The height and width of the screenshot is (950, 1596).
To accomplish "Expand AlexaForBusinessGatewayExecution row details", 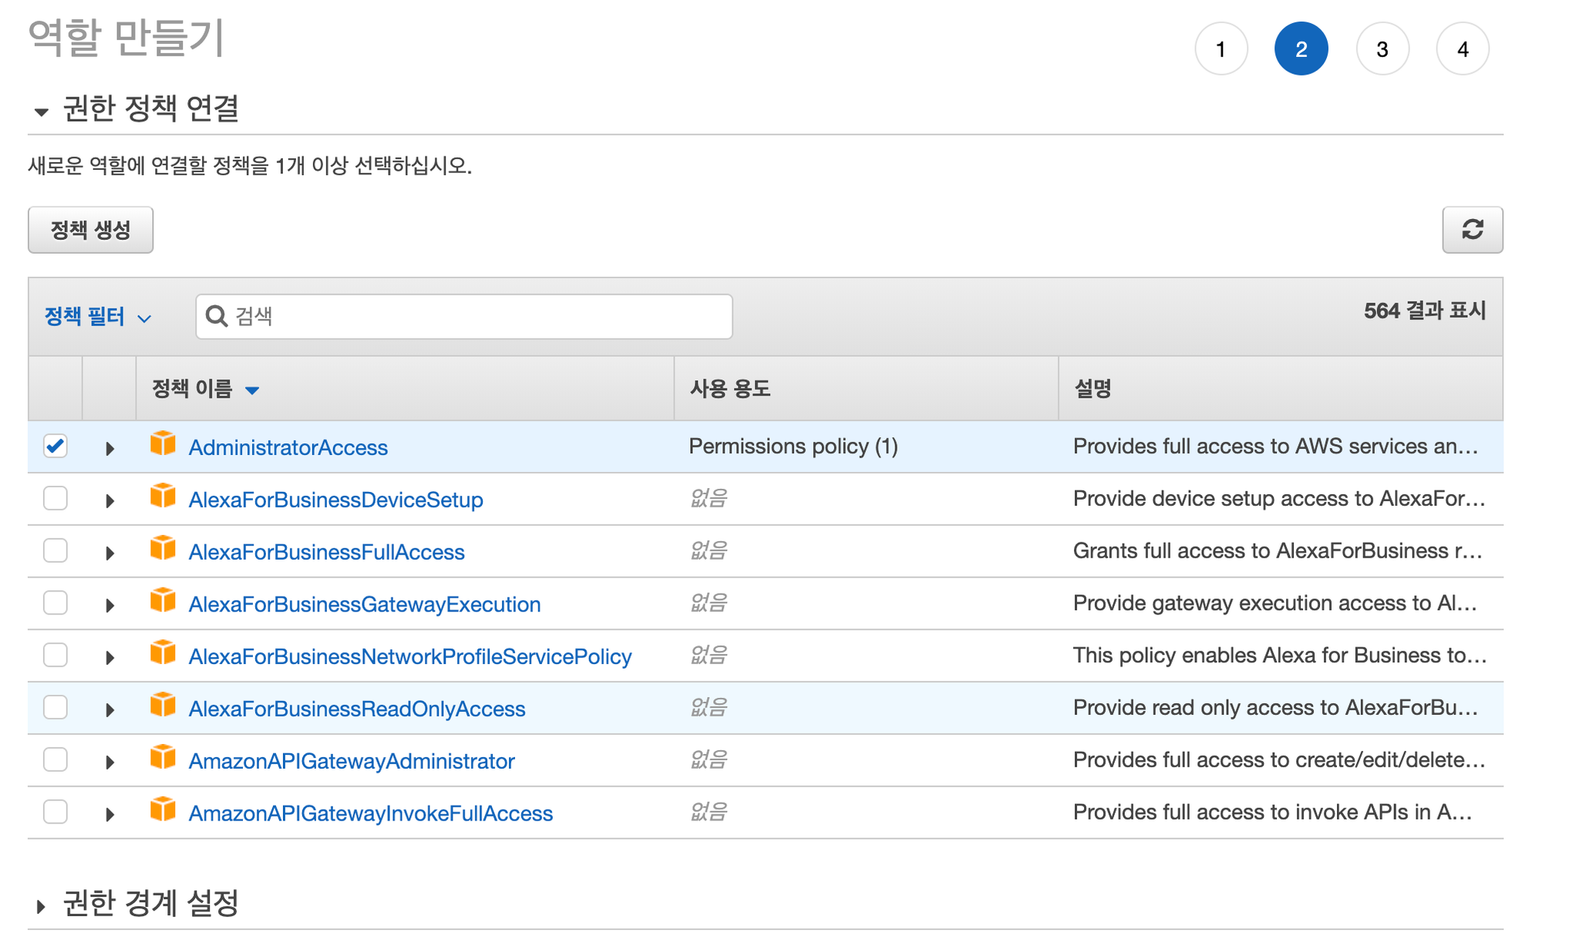I will 109,605.
